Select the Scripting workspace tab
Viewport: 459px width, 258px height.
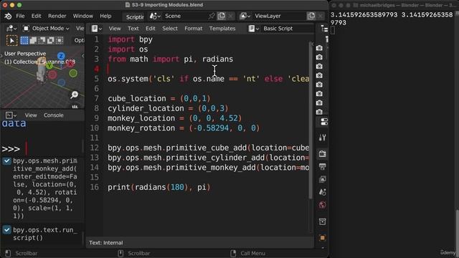pos(134,17)
